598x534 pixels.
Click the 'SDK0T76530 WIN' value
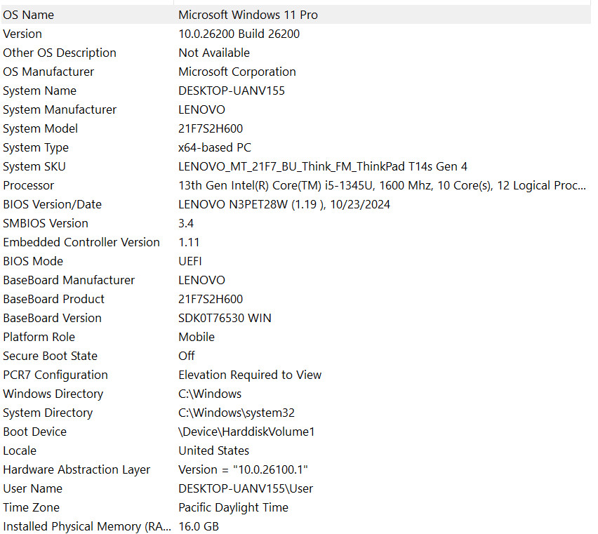225,319
